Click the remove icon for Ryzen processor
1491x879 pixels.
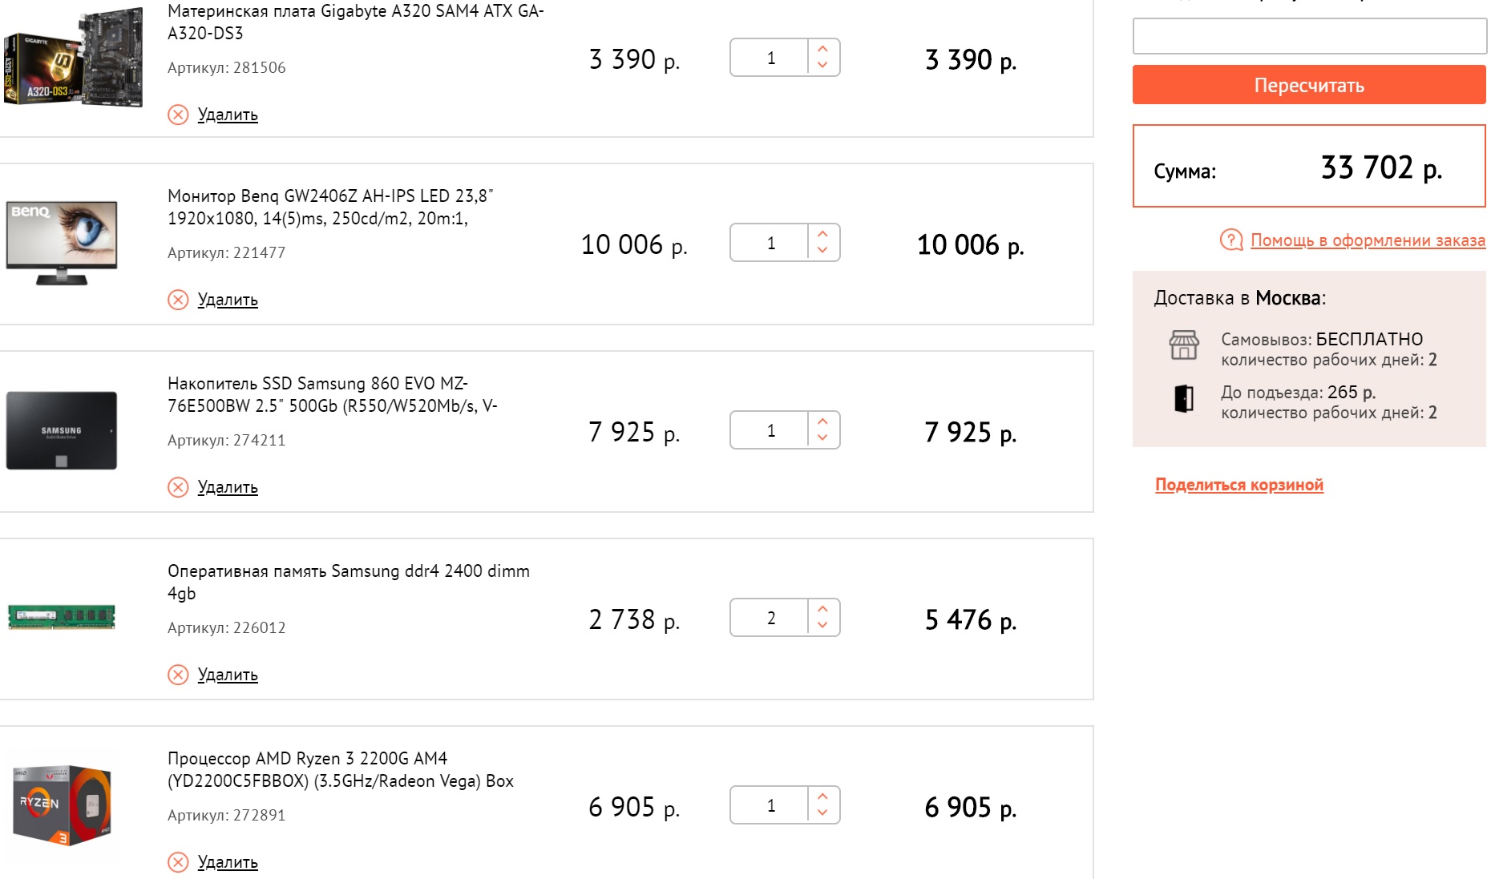(x=178, y=862)
